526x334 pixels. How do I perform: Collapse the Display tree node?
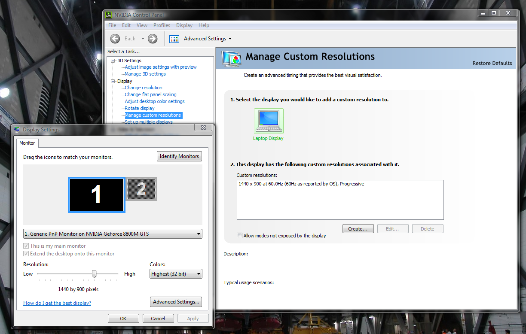113,81
